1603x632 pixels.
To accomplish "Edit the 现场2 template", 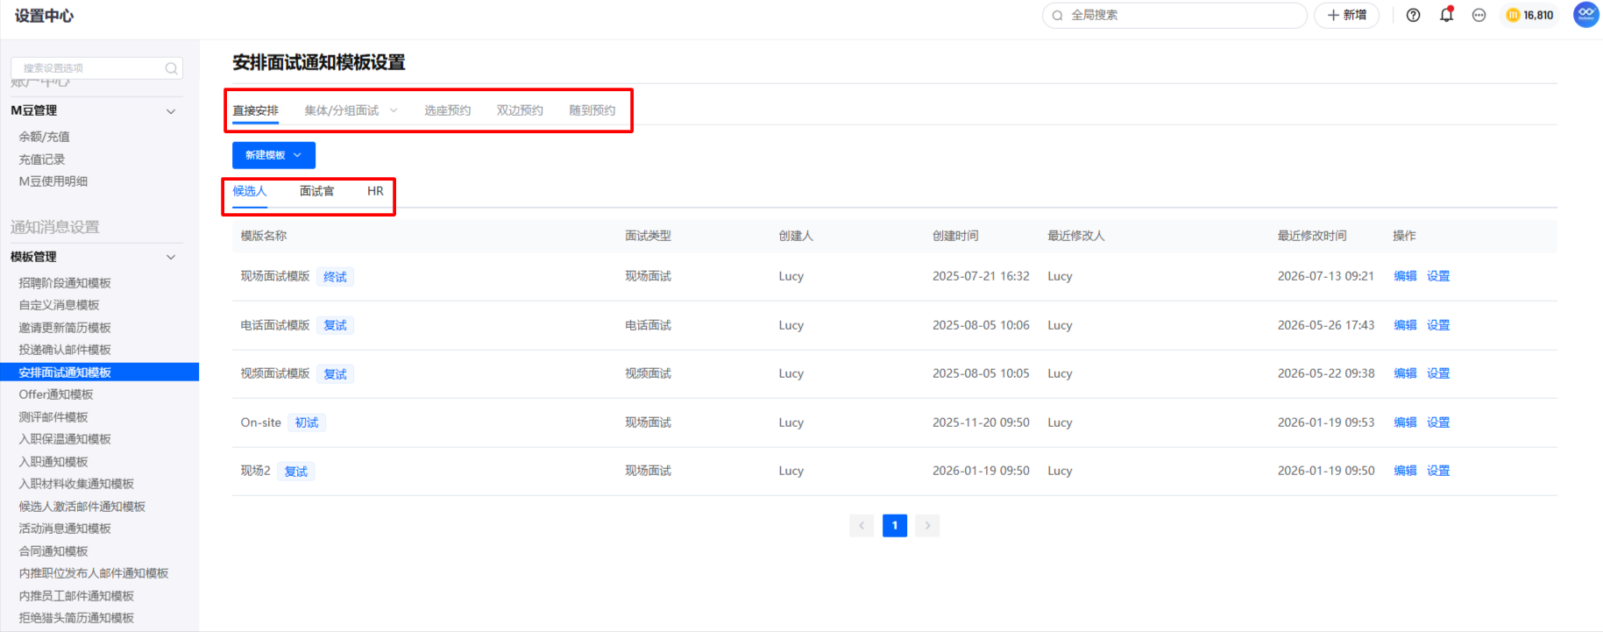I will pos(1405,471).
